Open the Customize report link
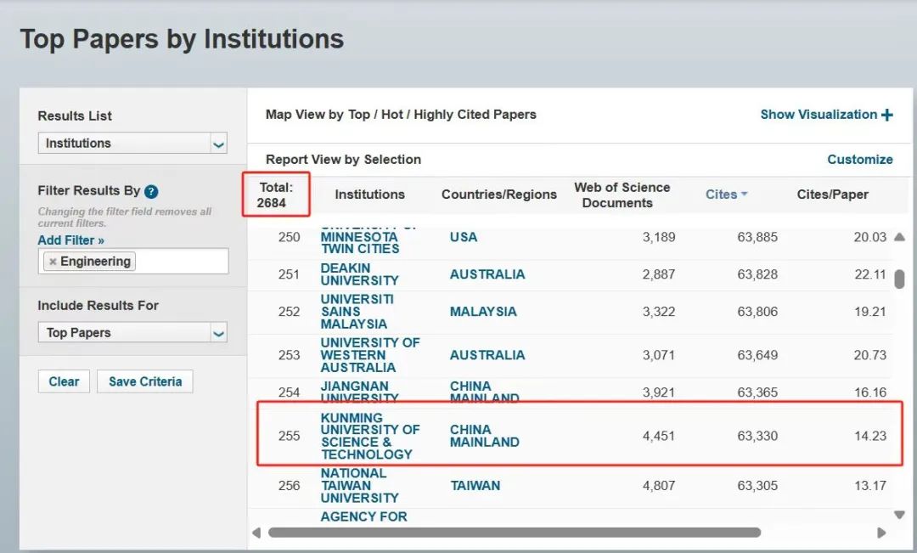Viewport: 917px width, 553px height. 859,159
